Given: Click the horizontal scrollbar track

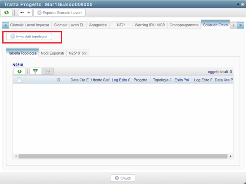Looking at the screenshot, I should click(123, 156).
